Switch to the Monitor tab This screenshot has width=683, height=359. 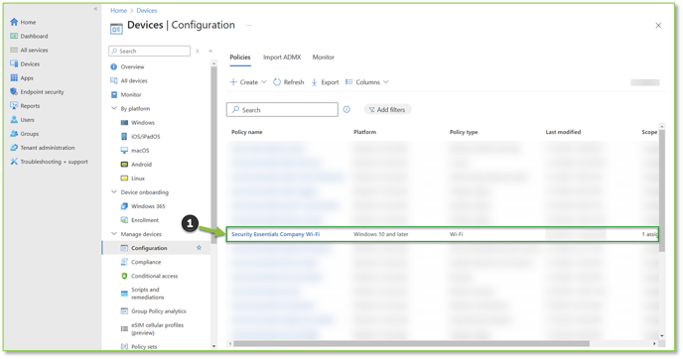(x=324, y=57)
